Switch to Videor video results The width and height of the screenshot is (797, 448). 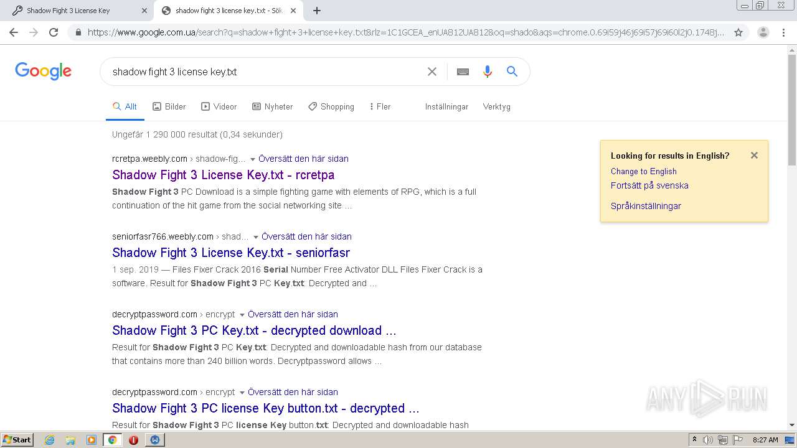(219, 106)
